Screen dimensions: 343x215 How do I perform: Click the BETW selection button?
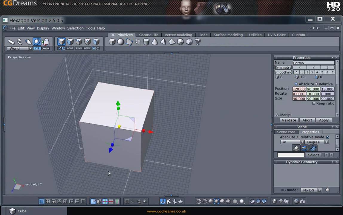click(87, 49)
